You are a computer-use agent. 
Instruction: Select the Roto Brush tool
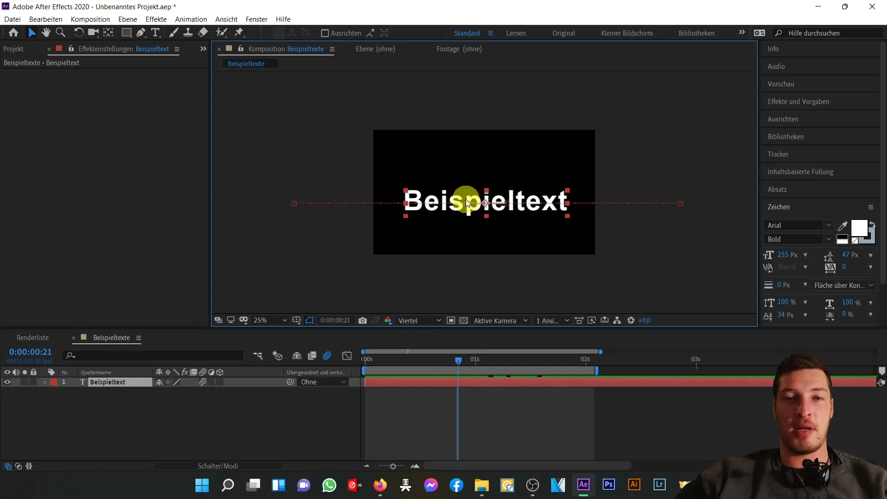click(222, 33)
